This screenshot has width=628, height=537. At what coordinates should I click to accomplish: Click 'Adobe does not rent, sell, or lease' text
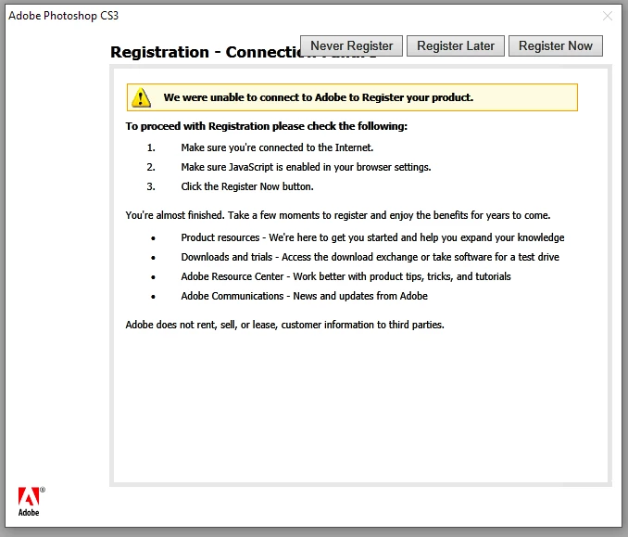tap(284, 325)
